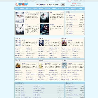The height and width of the screenshot is (98, 98).
Task: Open the first novel link in the top-right ranking sidebar
Action: coord(72,15)
